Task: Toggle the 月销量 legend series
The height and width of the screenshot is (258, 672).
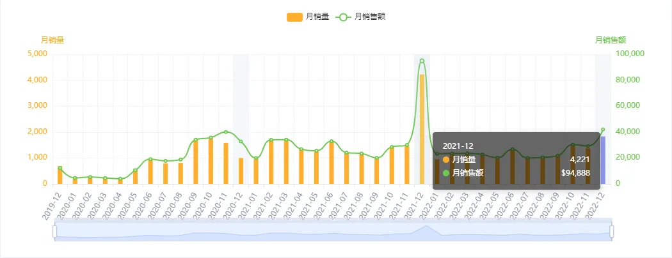Action: 308,17
